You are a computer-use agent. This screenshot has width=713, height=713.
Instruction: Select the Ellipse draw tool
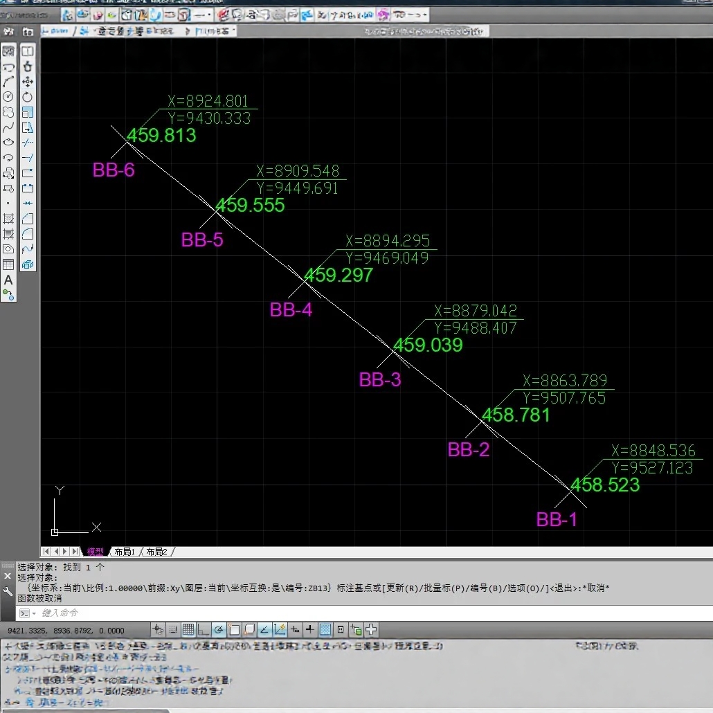tap(8, 143)
